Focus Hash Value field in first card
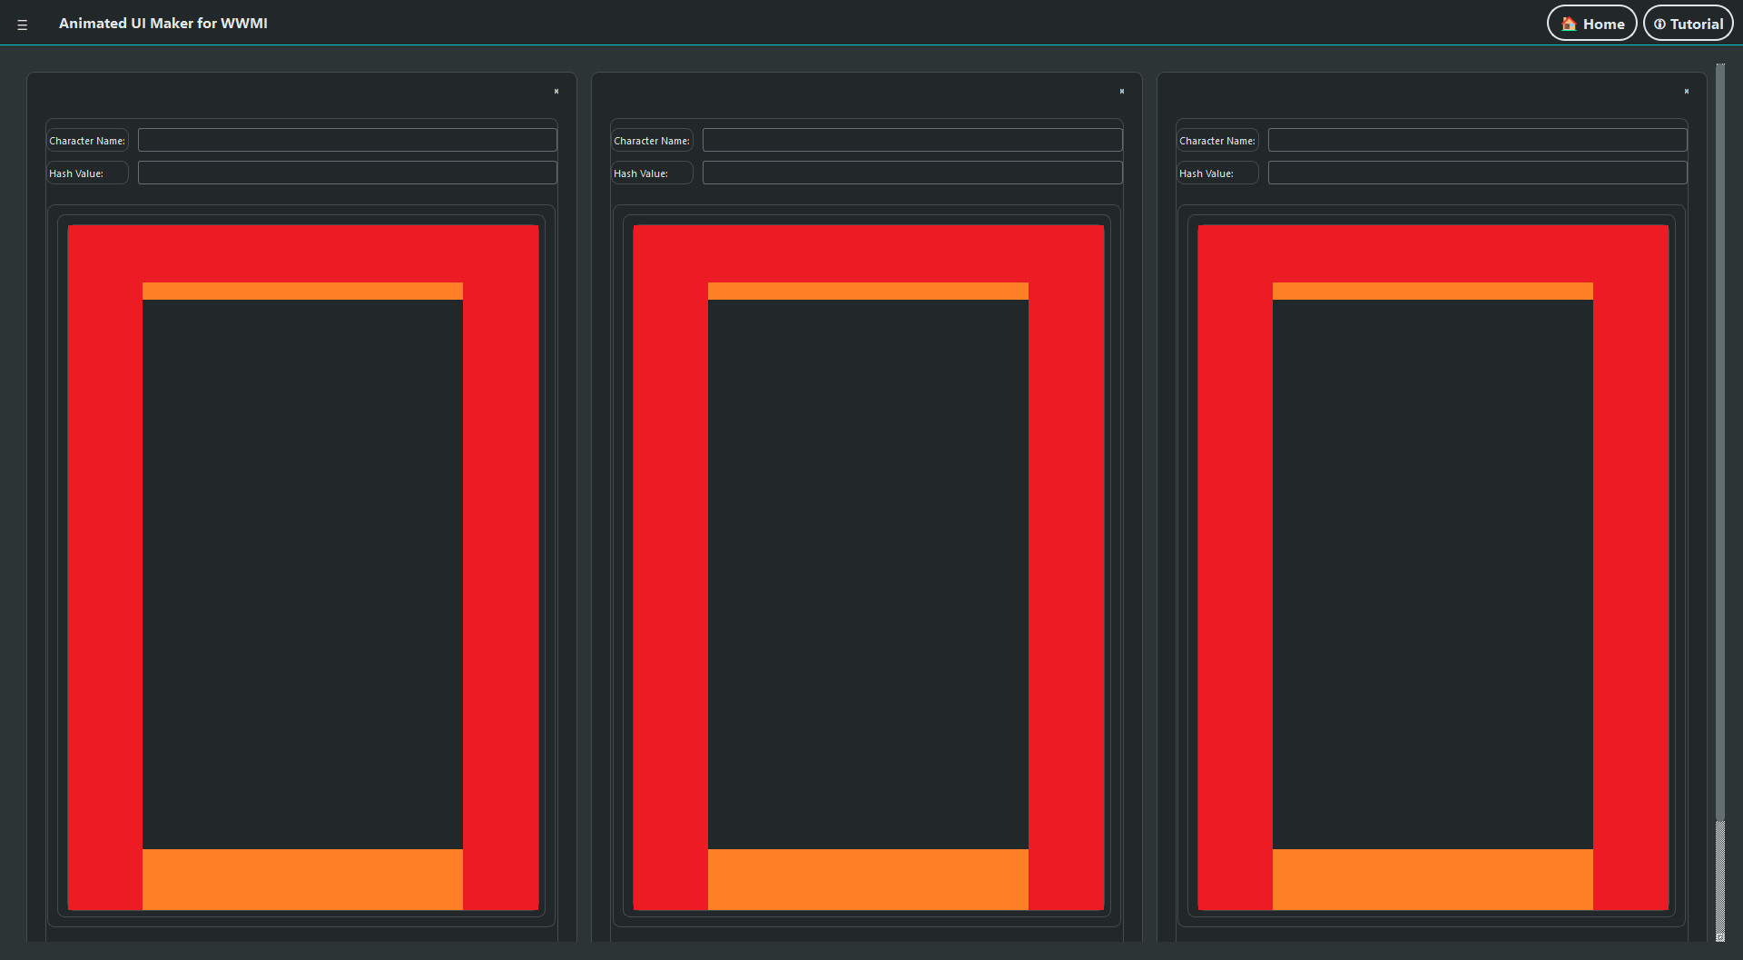The width and height of the screenshot is (1743, 960). pyautogui.click(x=347, y=173)
